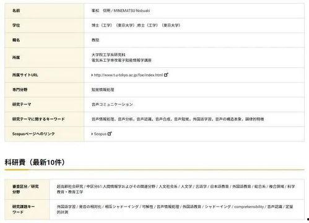The width and height of the screenshot is (309, 223).
Task: Click the external-link icon beside Scopus
Action: pos(110,133)
